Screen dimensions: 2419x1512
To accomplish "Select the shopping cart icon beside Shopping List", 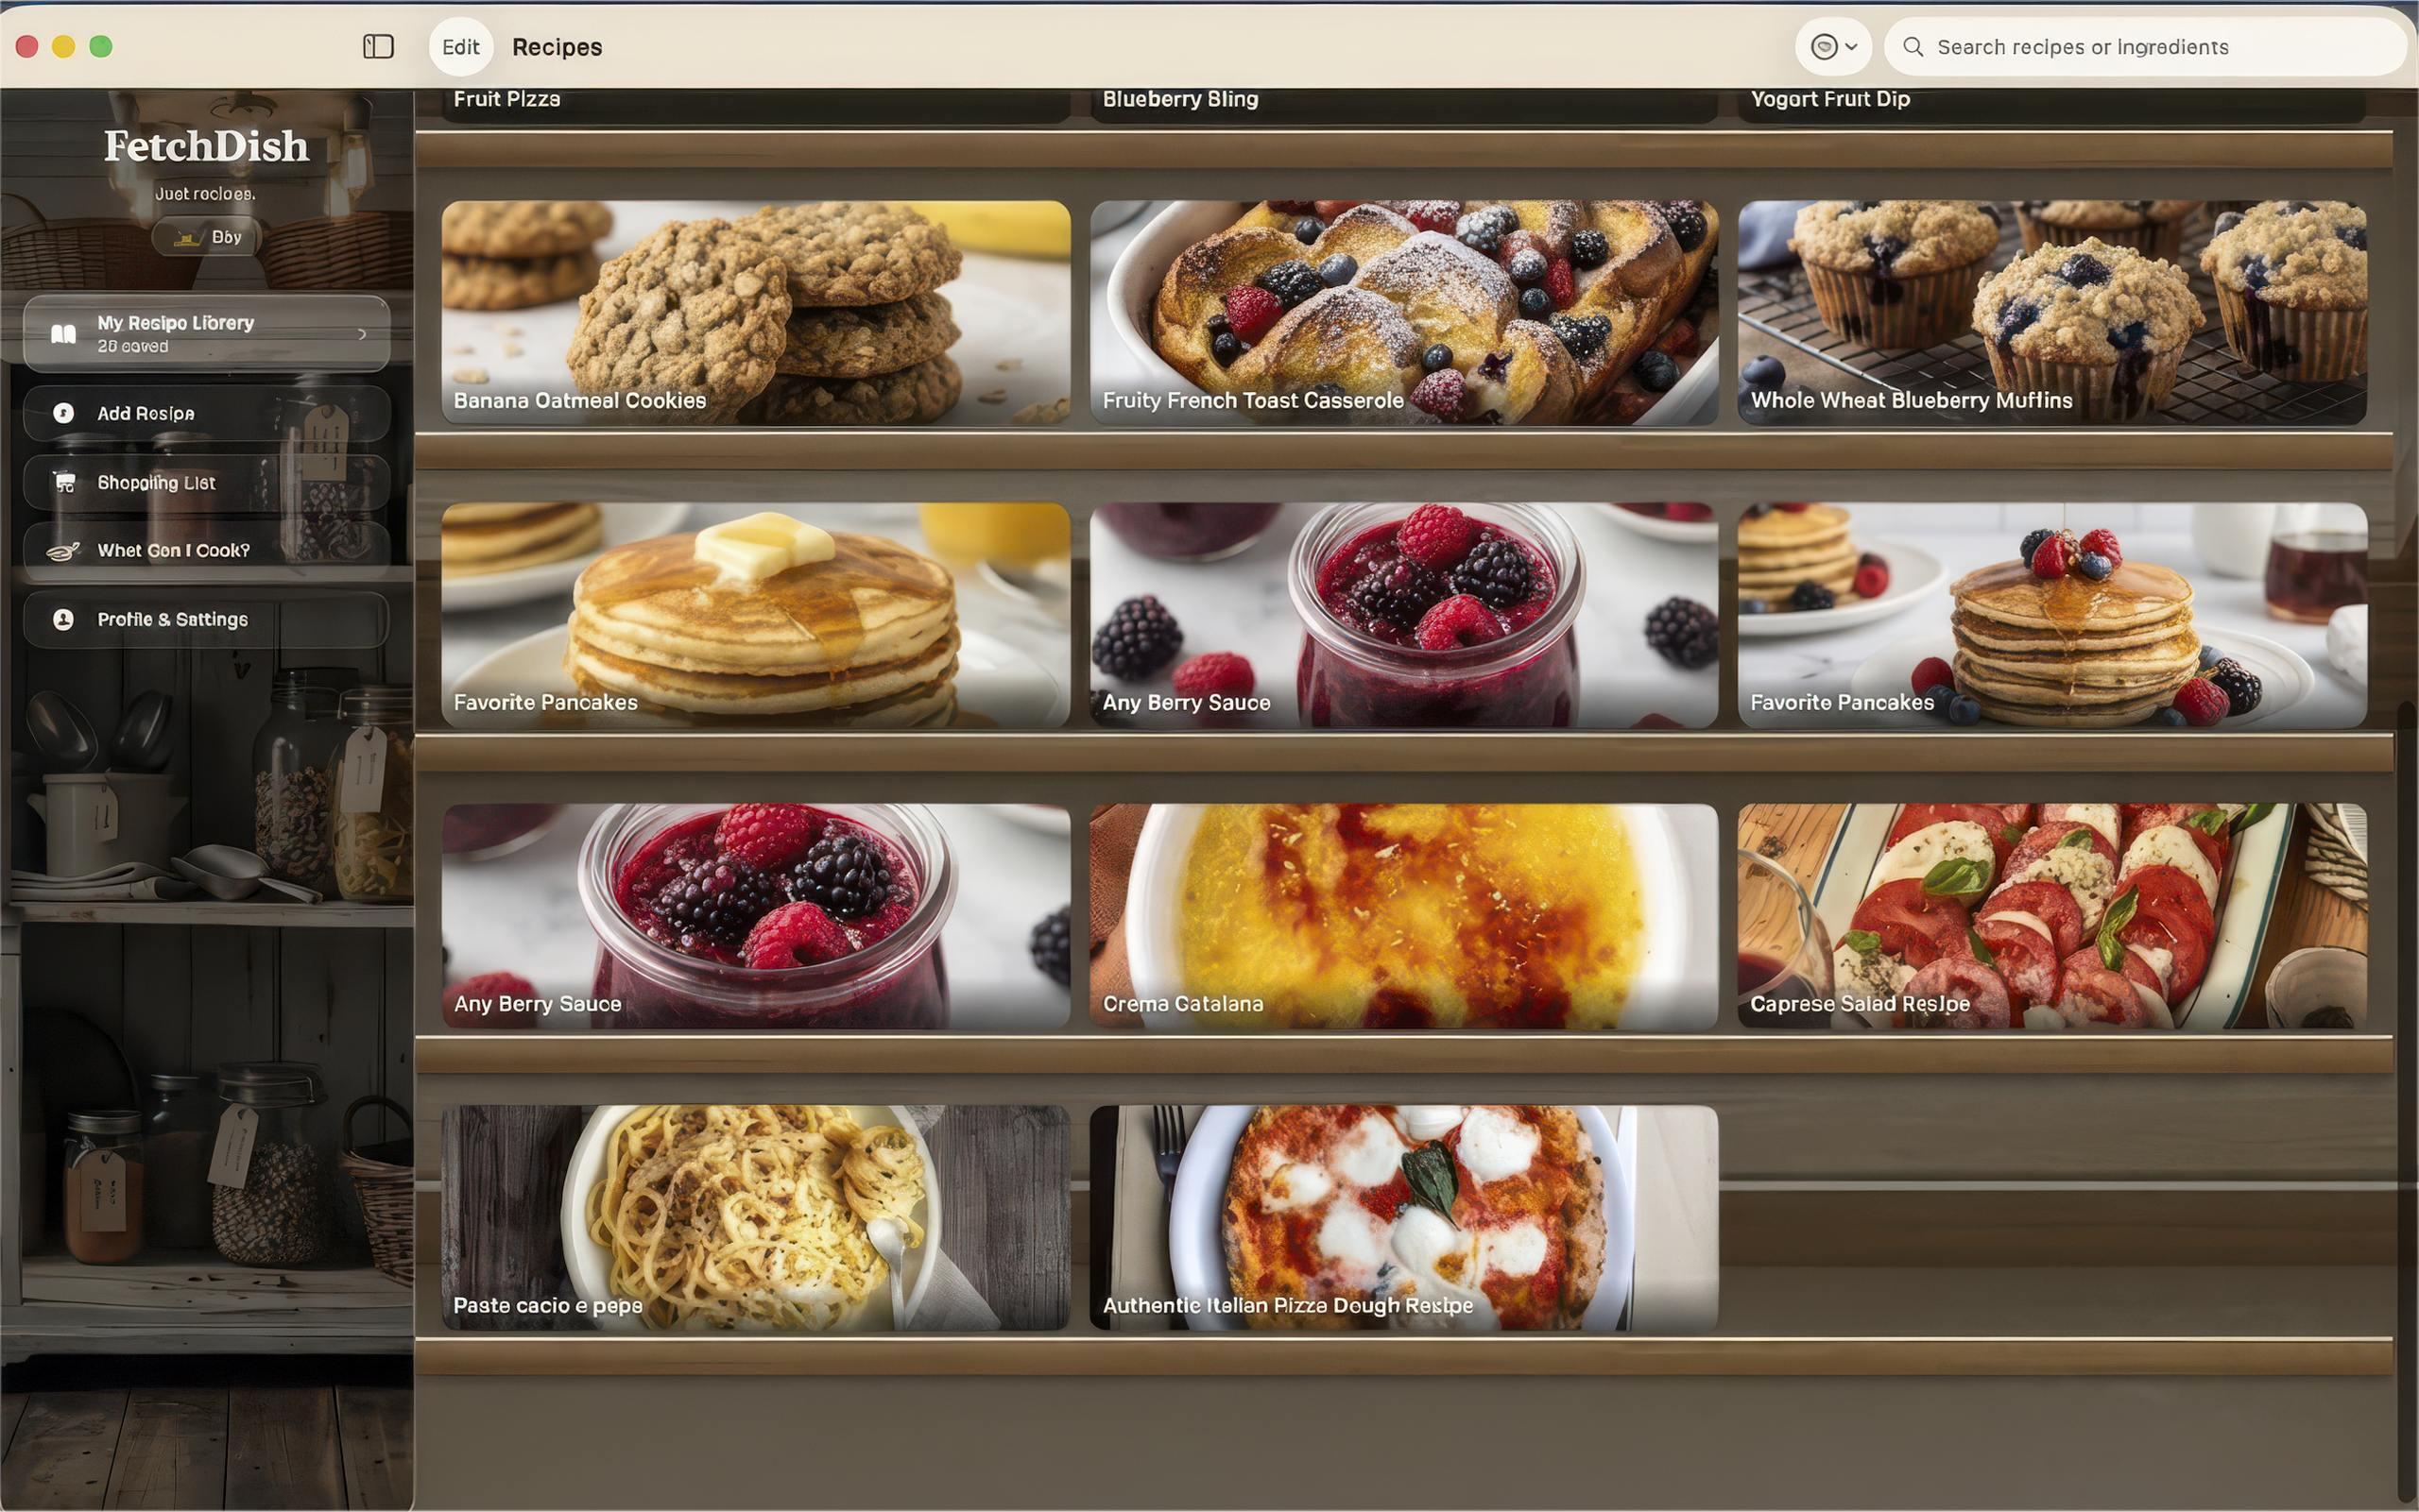I will [64, 482].
